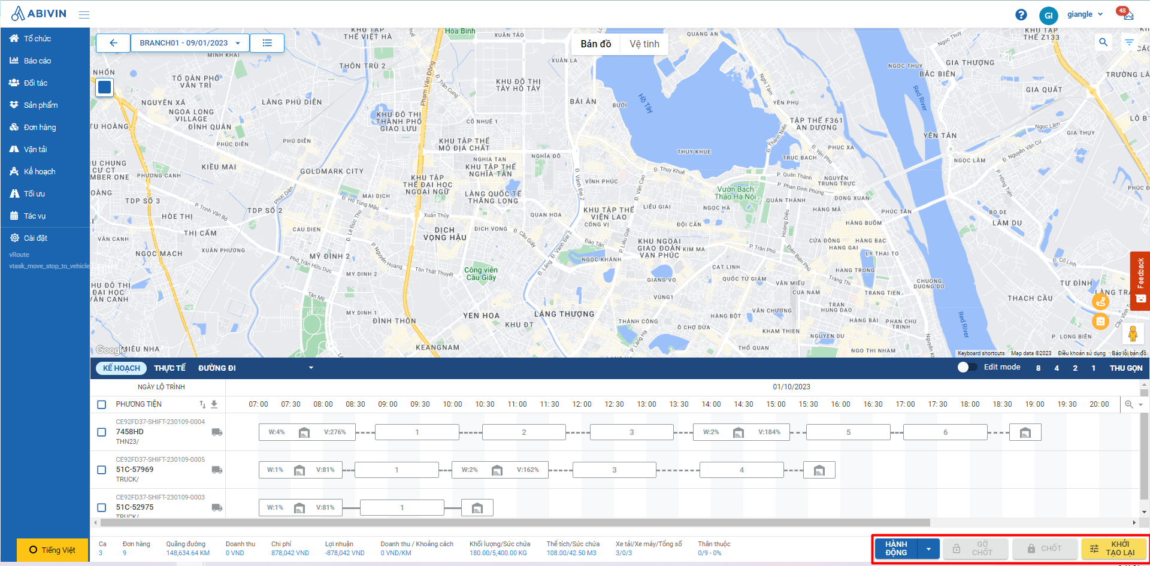Screen dimensions: 1150x566
Task: Select the Street View pegman icon
Action: (x=1133, y=333)
